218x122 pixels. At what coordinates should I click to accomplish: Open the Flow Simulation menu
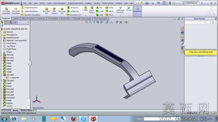(x=59, y=3)
